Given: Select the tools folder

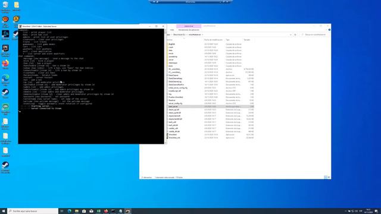Looking at the screenshot, I should pos(171,66).
